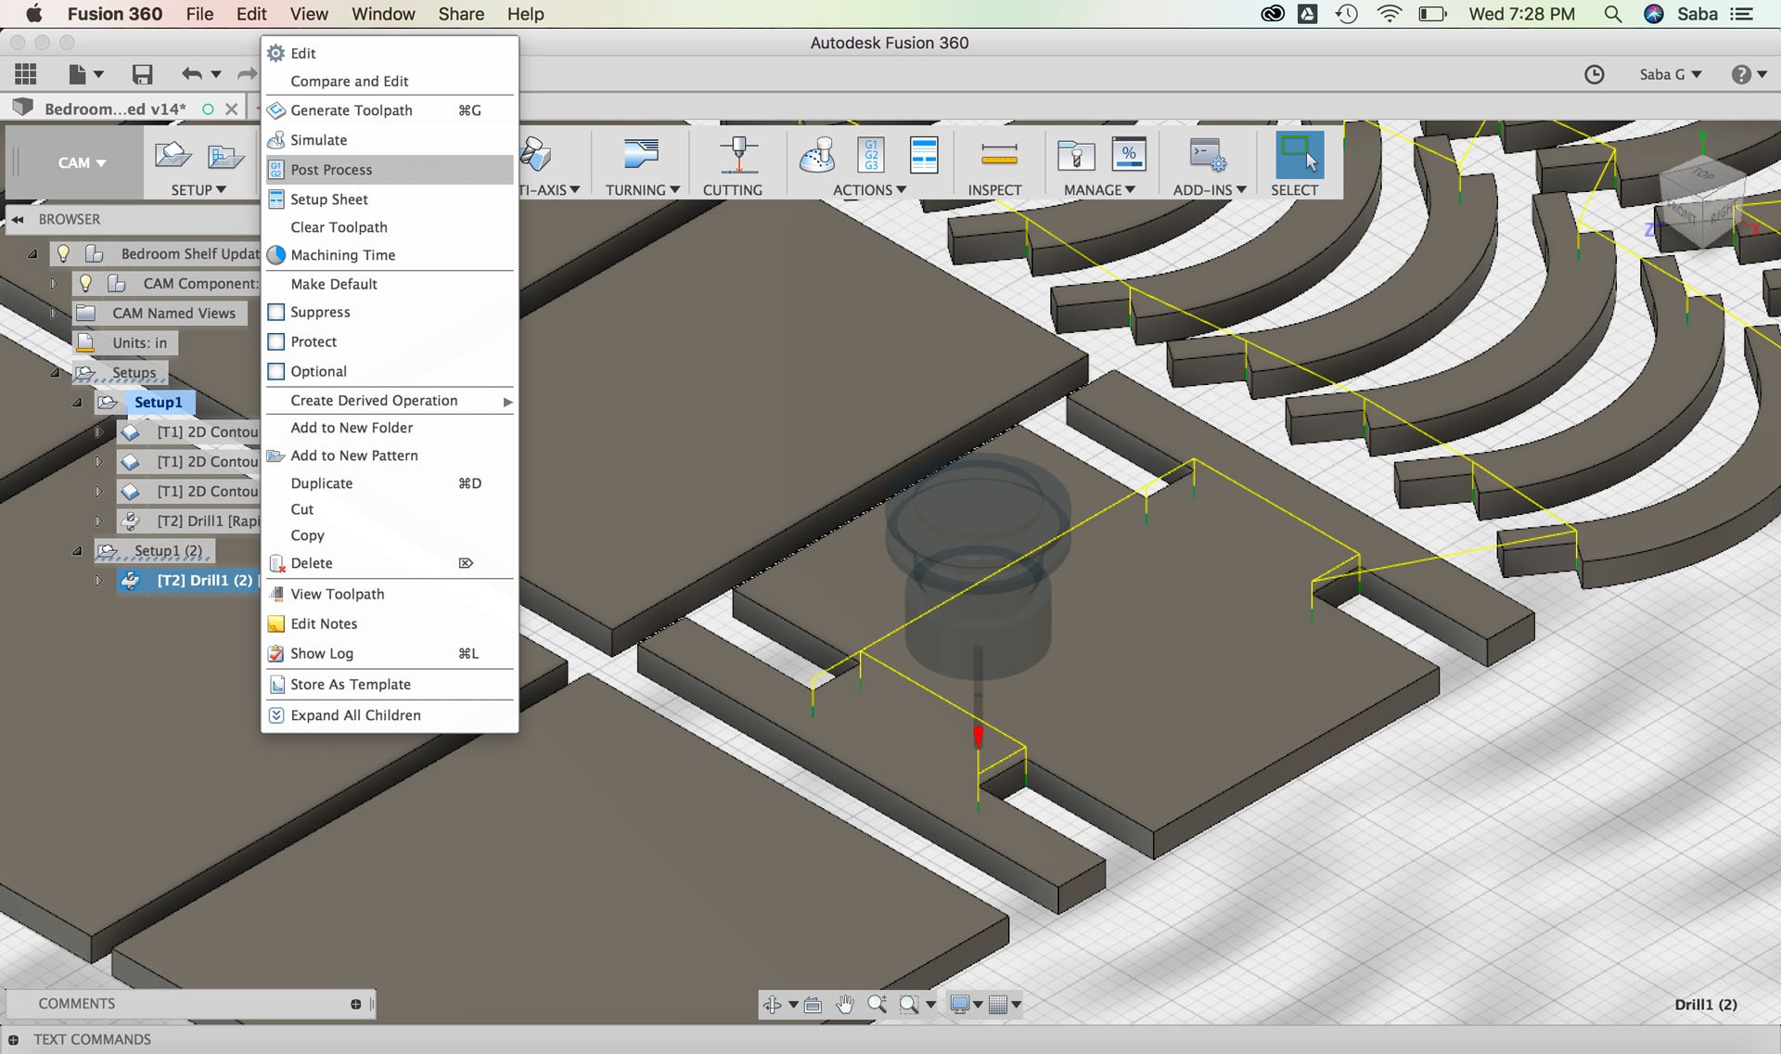Toggle lightbulb visibility of Bedroom Shelf component
1781x1054 pixels.
tap(63, 253)
